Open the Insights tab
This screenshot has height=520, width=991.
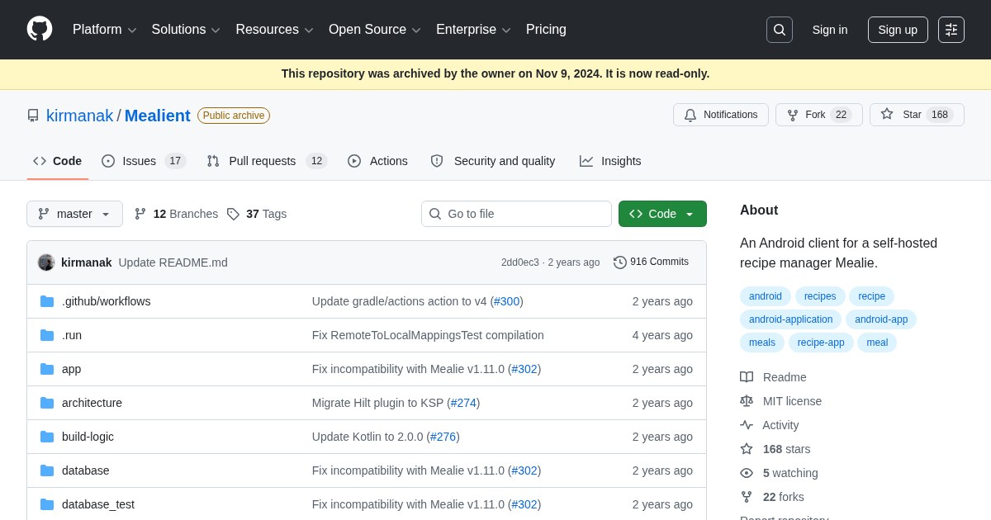click(610, 161)
